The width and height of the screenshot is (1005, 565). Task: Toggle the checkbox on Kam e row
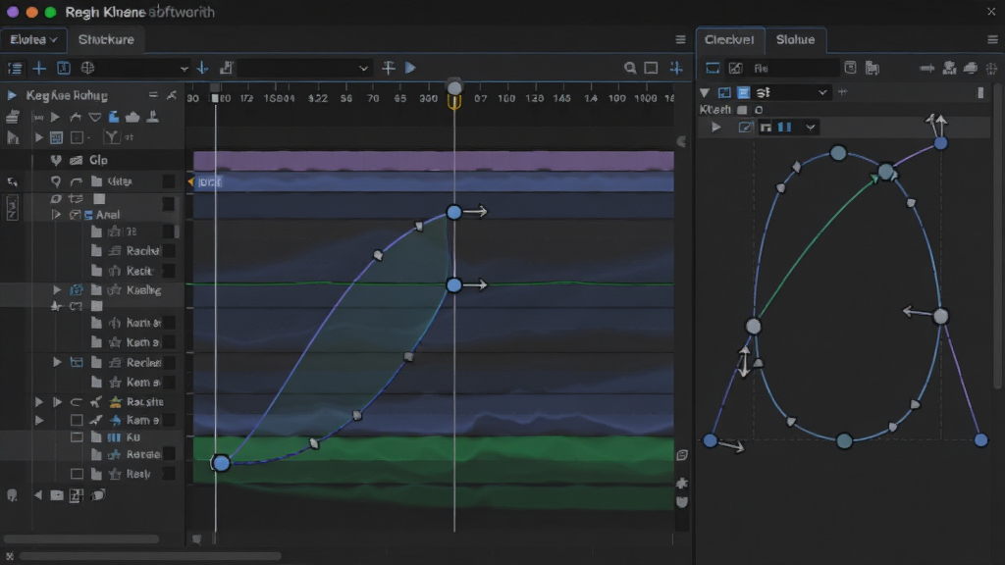click(77, 420)
